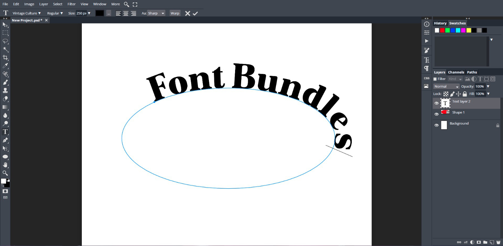Select the Move tool
503x246 pixels.
pyautogui.click(x=5, y=25)
